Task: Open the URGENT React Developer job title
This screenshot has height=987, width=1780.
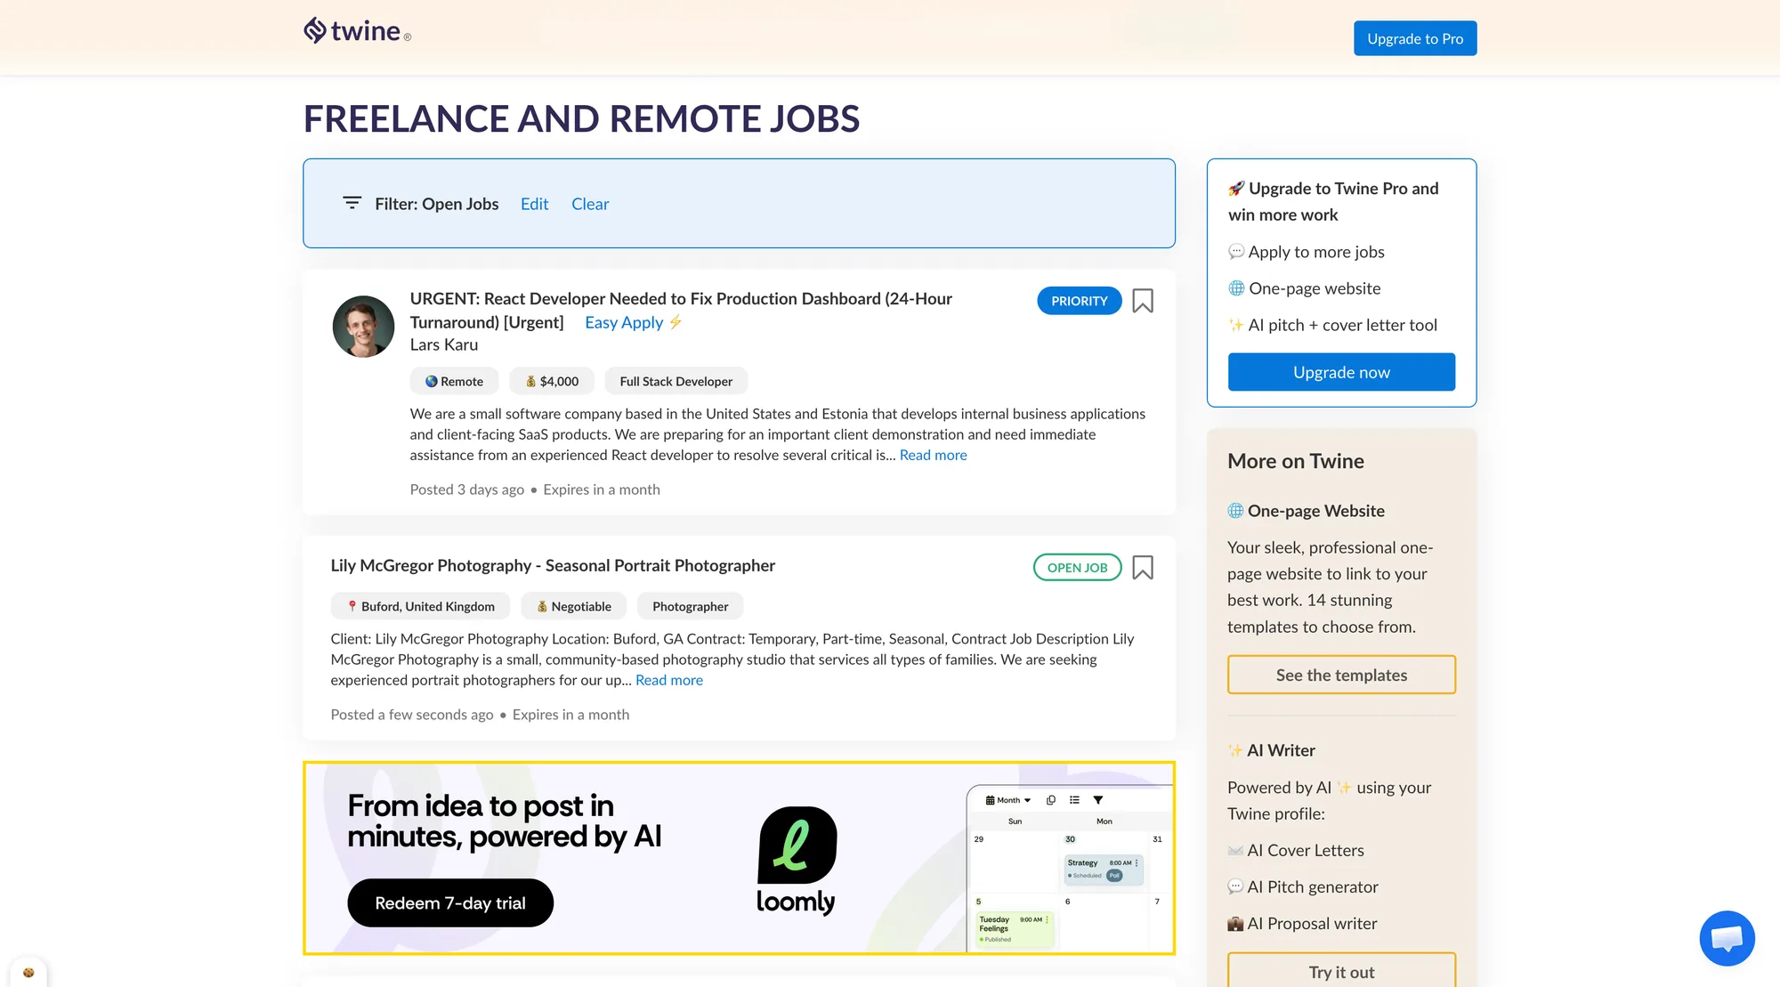Action: [x=681, y=310]
